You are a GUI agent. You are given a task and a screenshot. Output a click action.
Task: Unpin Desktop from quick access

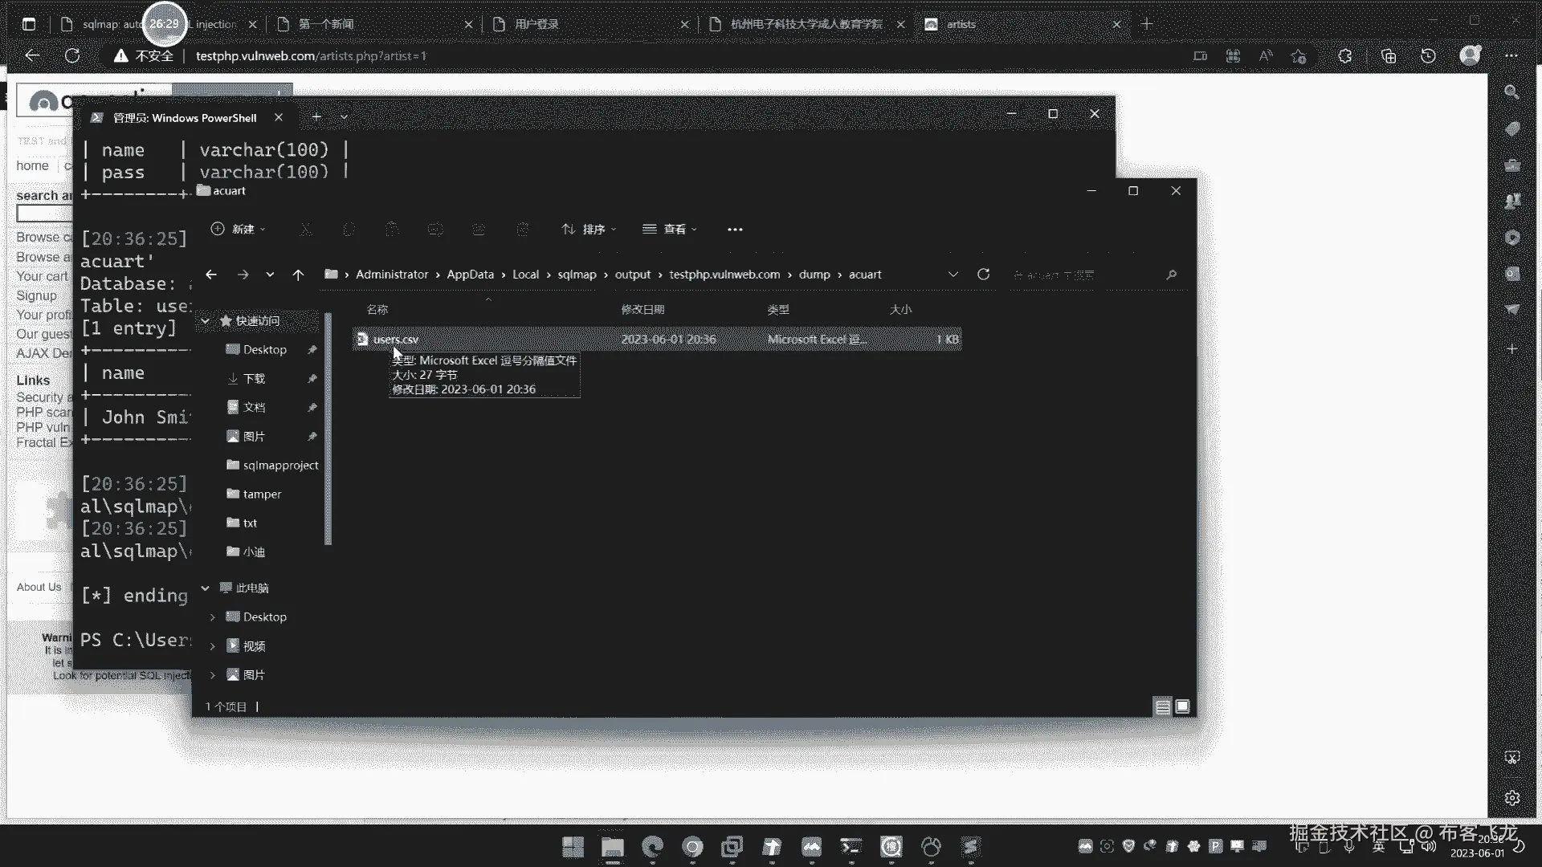[x=312, y=350]
